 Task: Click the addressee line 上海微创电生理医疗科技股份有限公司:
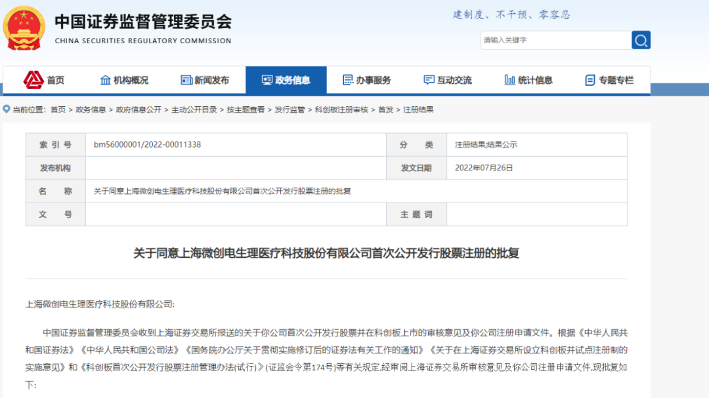coord(100,304)
